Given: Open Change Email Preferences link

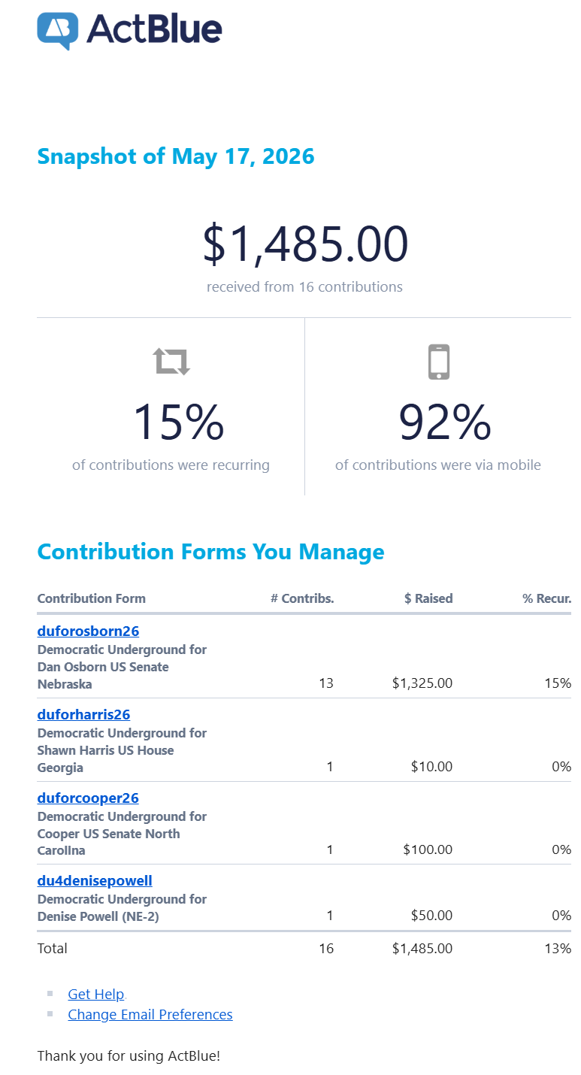Looking at the screenshot, I should click(150, 1015).
